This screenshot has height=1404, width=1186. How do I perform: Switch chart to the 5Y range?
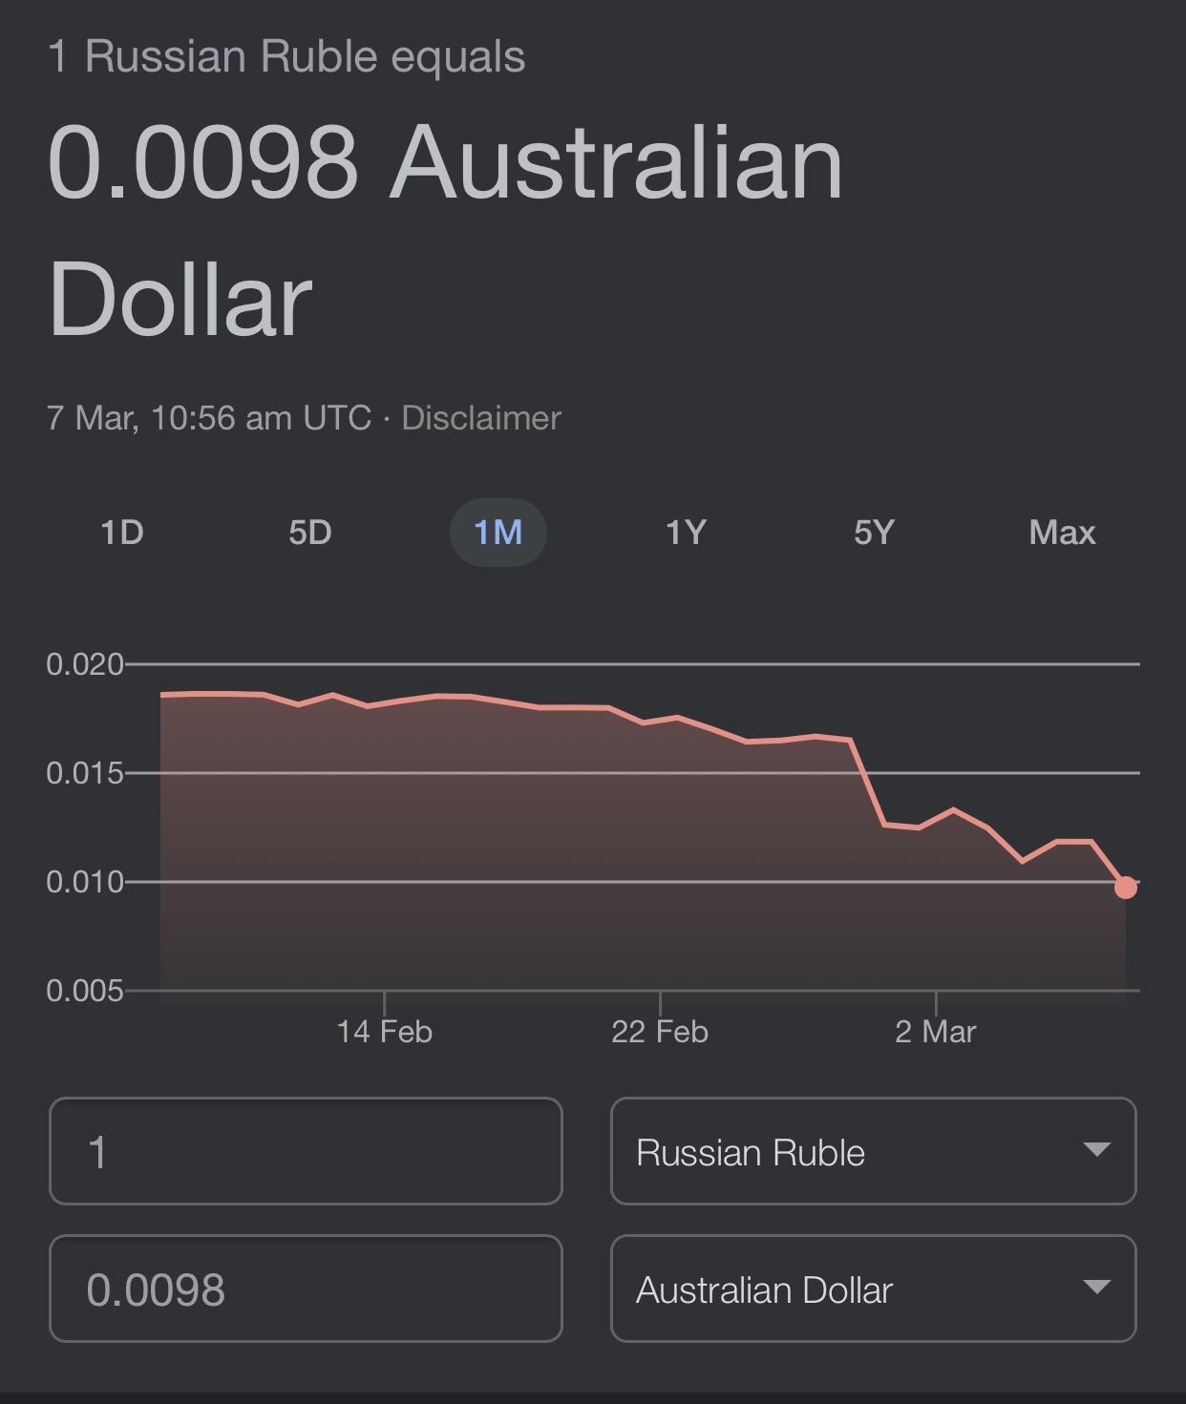click(x=874, y=532)
